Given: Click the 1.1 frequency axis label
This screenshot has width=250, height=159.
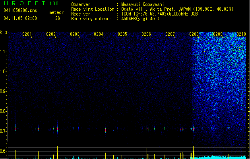Looking at the screenshot, I should (x=3, y=52).
